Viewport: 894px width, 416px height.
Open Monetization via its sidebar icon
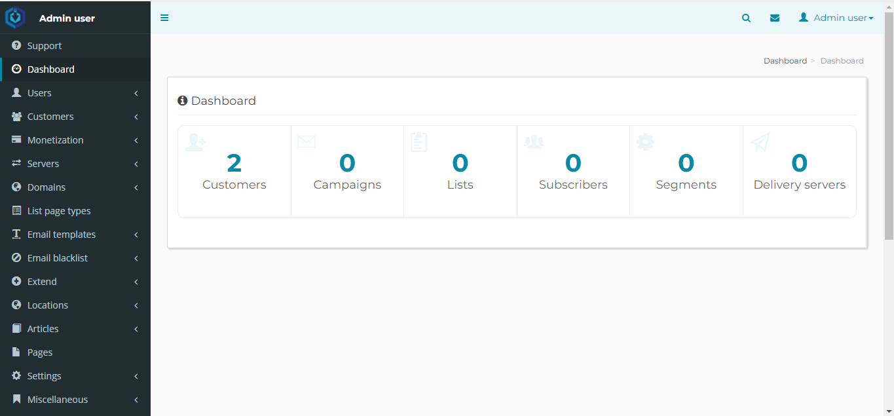pyautogui.click(x=14, y=140)
